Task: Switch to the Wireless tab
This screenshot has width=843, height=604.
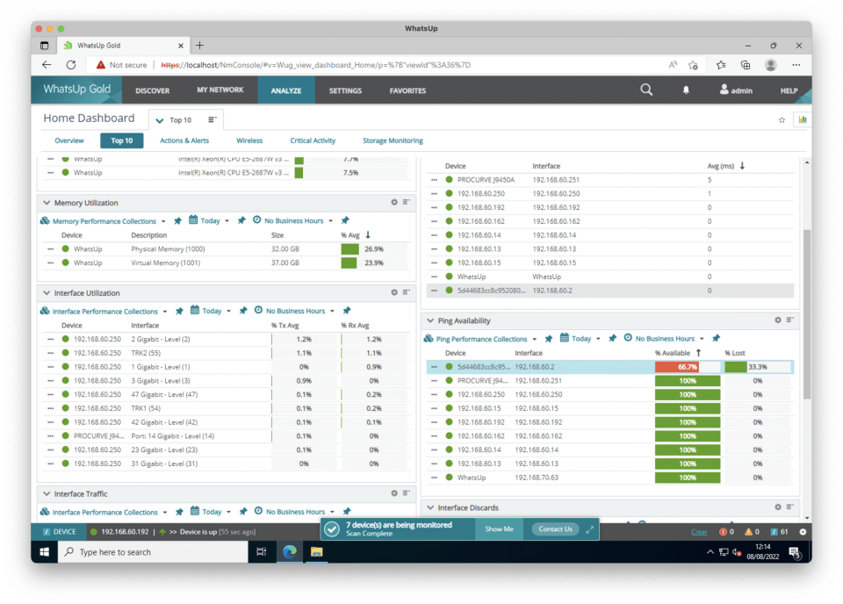Action: (249, 140)
